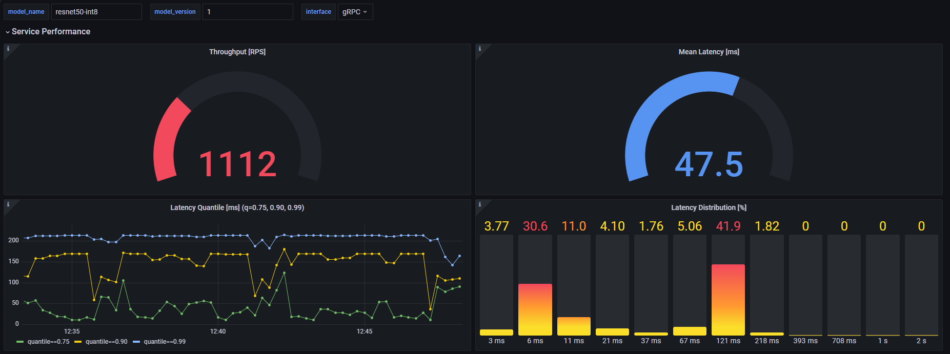Toggle the quantile==0.90 legend series

(x=106, y=342)
